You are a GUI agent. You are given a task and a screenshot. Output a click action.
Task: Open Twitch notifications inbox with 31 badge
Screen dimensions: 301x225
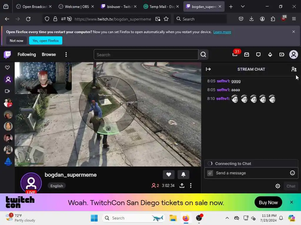235,55
